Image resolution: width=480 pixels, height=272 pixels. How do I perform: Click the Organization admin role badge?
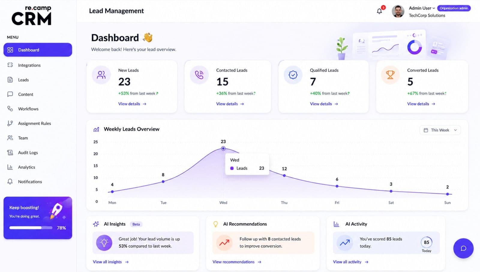click(454, 8)
